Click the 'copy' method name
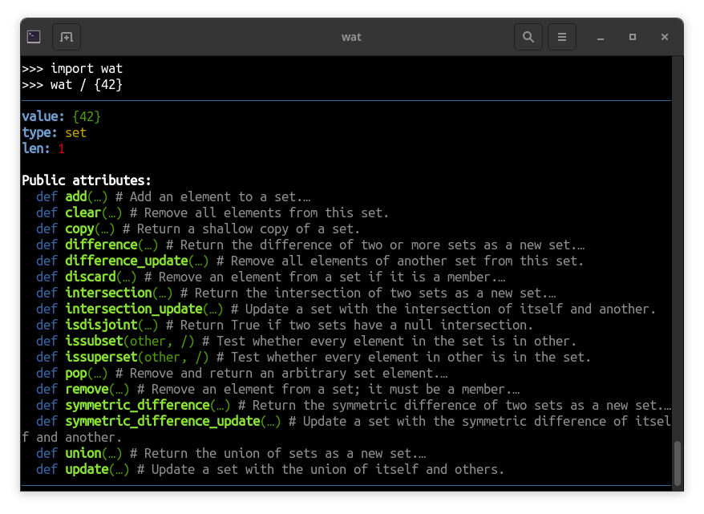Screen dimensions: 704x514 79,229
